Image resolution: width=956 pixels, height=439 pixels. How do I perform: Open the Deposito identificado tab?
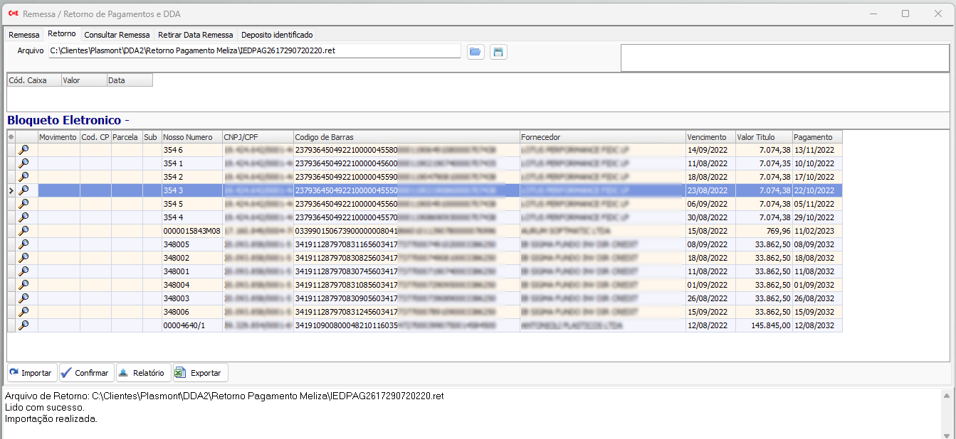click(277, 35)
